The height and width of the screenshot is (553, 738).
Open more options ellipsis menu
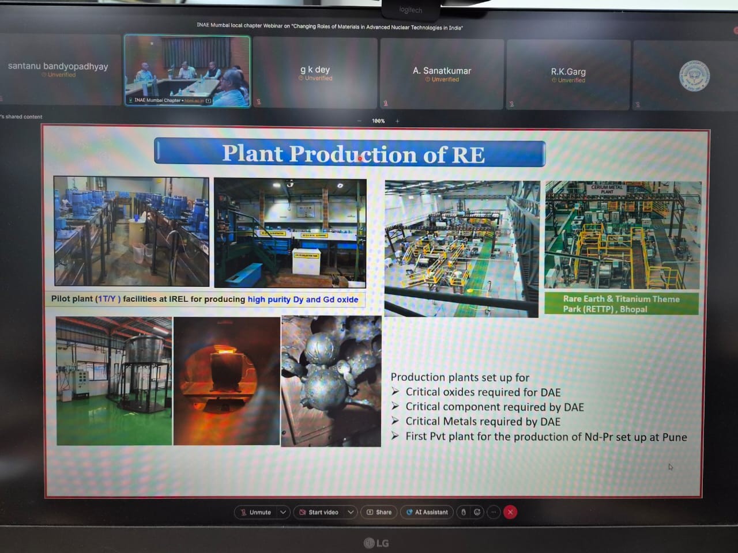pyautogui.click(x=494, y=512)
